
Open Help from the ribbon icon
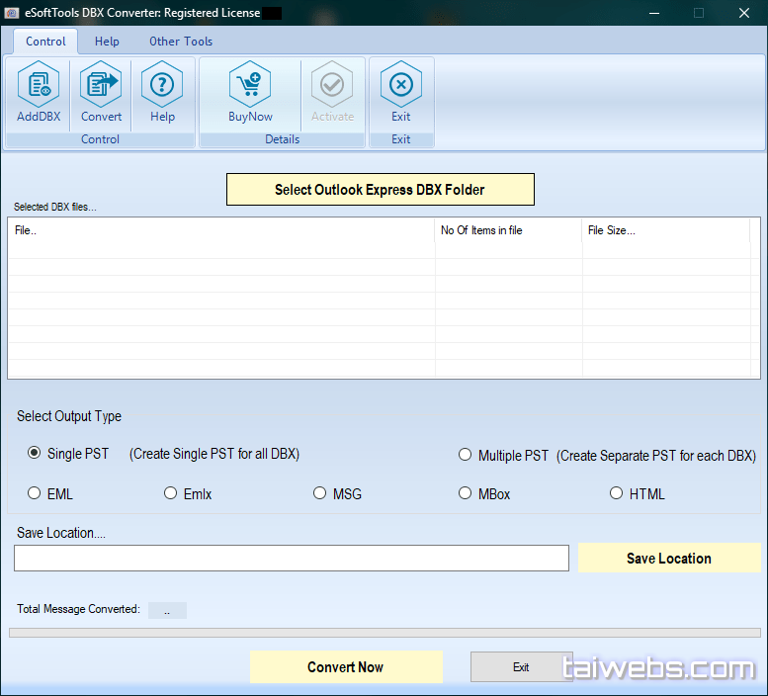tap(162, 87)
